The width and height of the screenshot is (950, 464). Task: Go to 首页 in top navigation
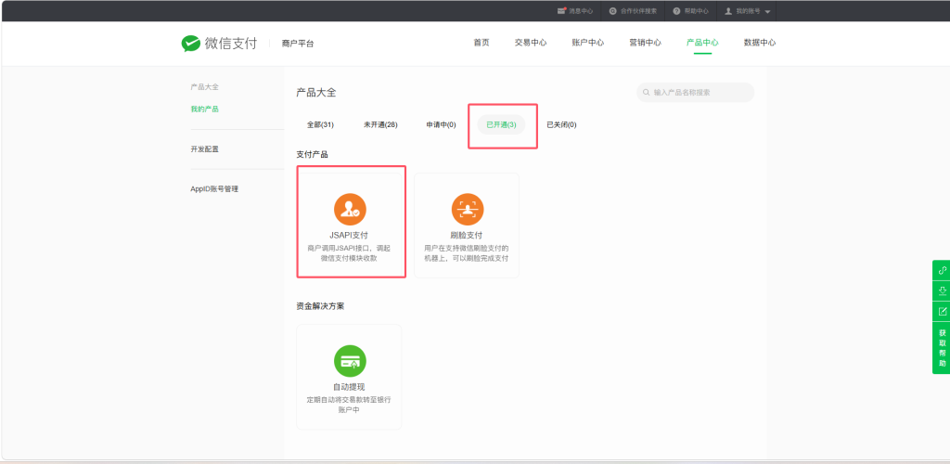[481, 43]
